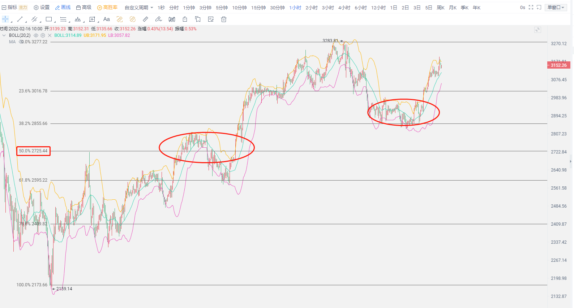The width and height of the screenshot is (574, 308).
Task: Switch to the 10分钟 timeframe
Action: click(240, 8)
